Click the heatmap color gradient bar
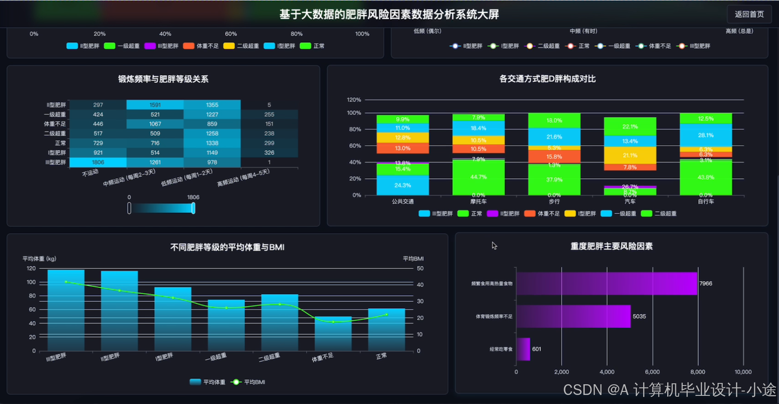This screenshot has width=779, height=404. [x=161, y=208]
